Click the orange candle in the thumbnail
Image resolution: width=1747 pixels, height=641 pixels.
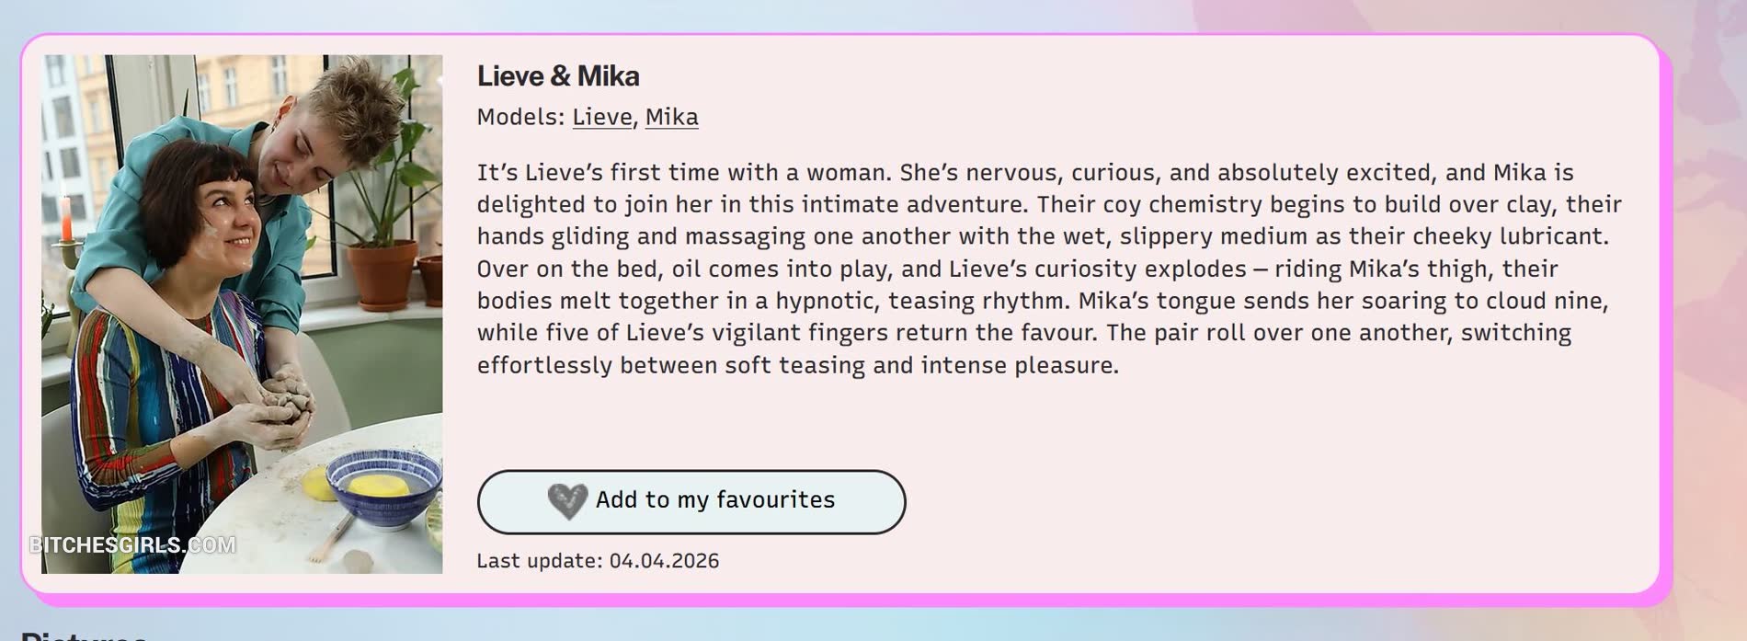coord(66,220)
